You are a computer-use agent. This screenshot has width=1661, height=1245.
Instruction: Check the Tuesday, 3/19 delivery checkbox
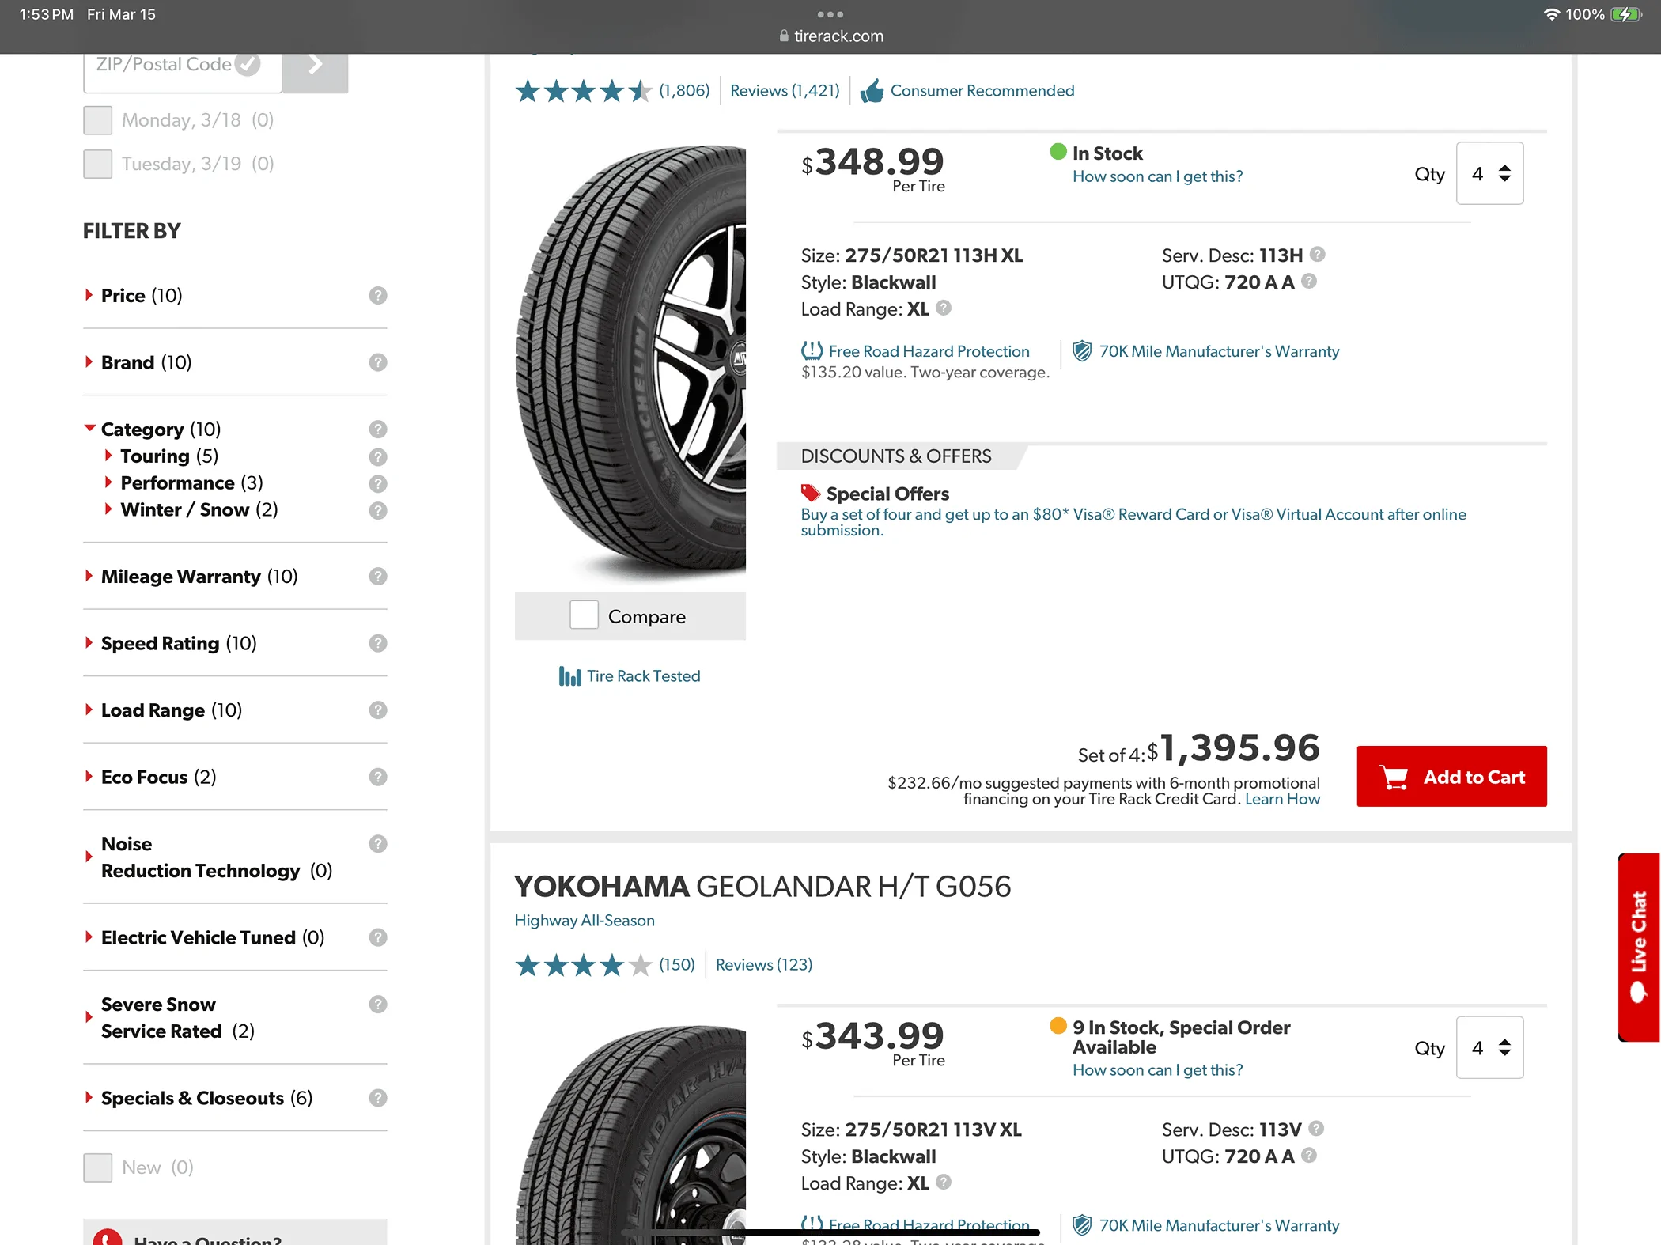[98, 164]
